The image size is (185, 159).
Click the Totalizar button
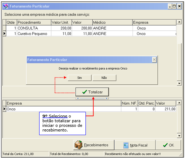click(x=92, y=92)
